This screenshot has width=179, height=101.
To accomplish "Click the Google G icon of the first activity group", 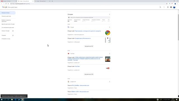I will pyautogui.click(x=69, y=27).
